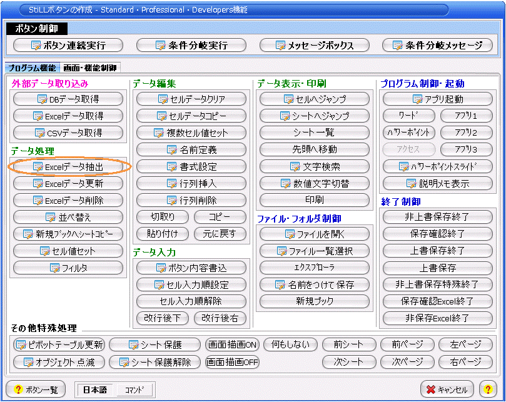The width and height of the screenshot is (506, 402).
Task: Click the セルデータクリア button
Action: click(191, 99)
